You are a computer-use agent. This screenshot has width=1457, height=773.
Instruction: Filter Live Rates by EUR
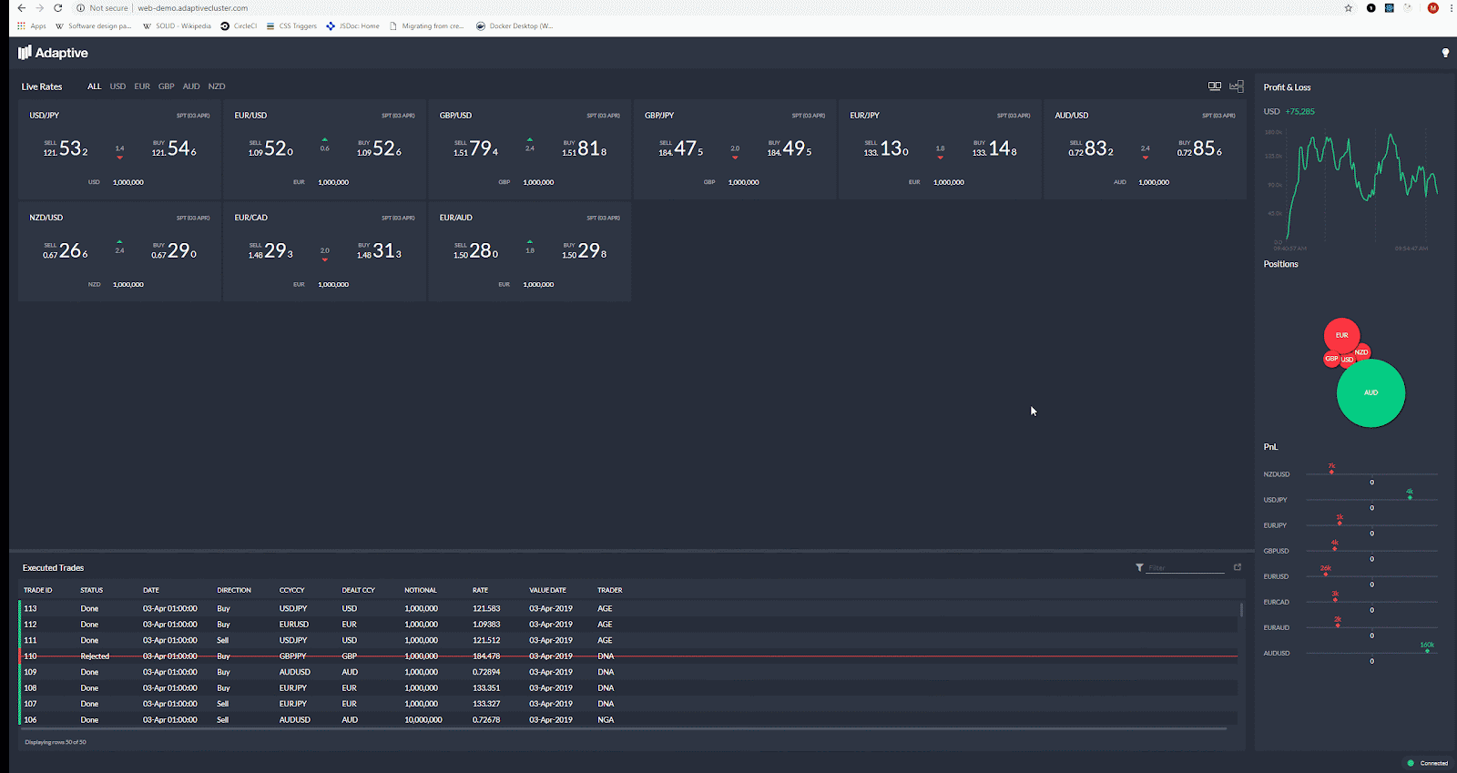tap(142, 86)
